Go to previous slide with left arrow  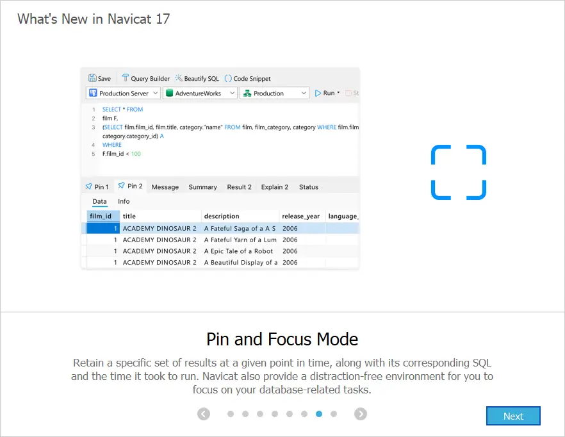pyautogui.click(x=204, y=414)
